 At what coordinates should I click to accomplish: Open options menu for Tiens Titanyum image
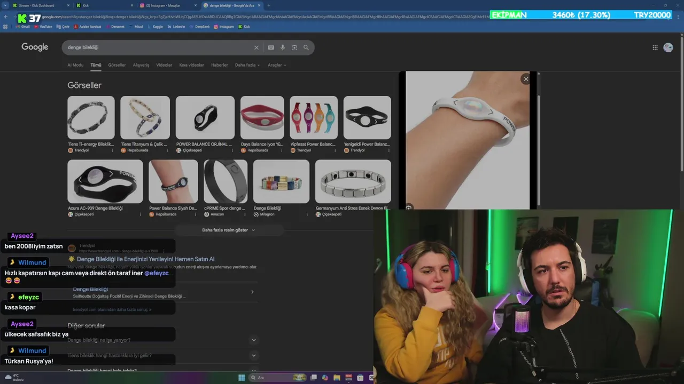169,150
